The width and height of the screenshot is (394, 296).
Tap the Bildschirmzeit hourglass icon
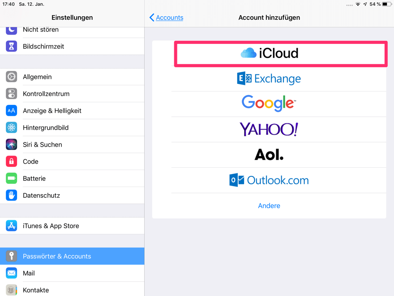(12, 46)
